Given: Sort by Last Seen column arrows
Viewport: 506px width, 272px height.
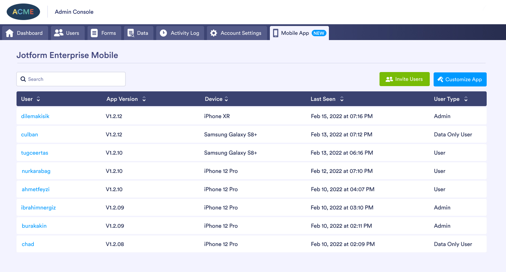Looking at the screenshot, I should click(x=342, y=99).
